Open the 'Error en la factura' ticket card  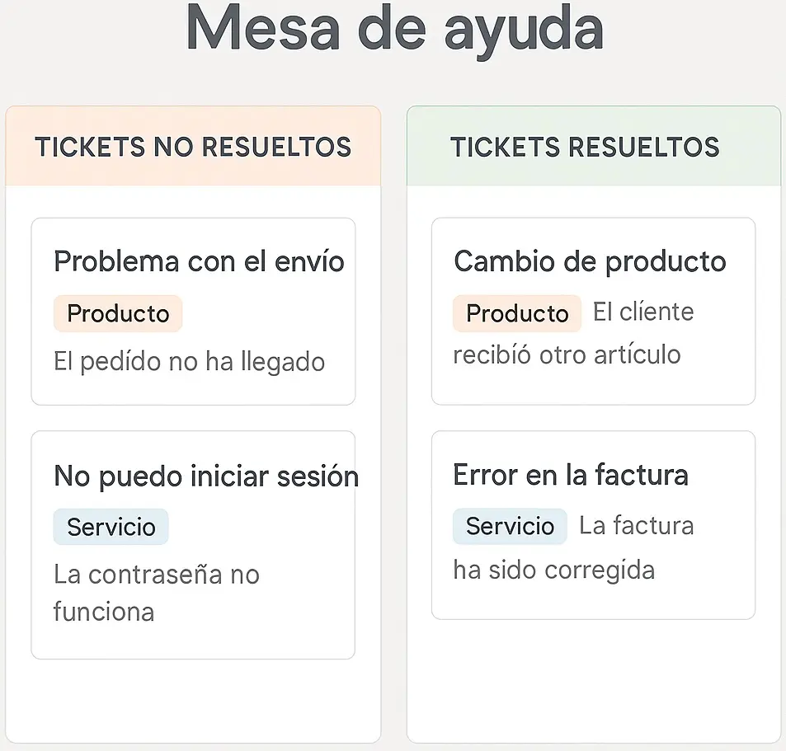coord(593,525)
